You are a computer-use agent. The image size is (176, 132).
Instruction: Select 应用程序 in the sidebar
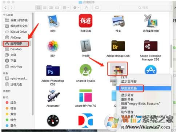16,44
